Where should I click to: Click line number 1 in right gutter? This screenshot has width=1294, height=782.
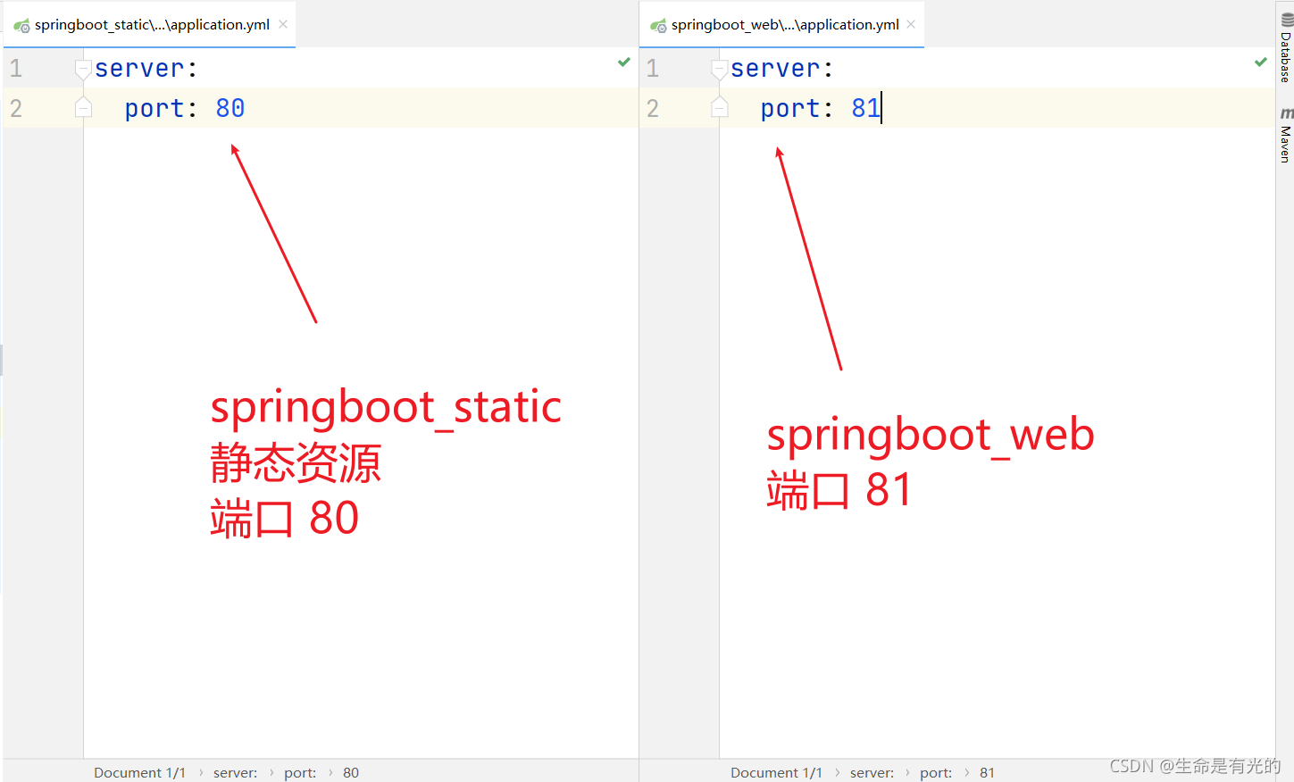coord(653,69)
